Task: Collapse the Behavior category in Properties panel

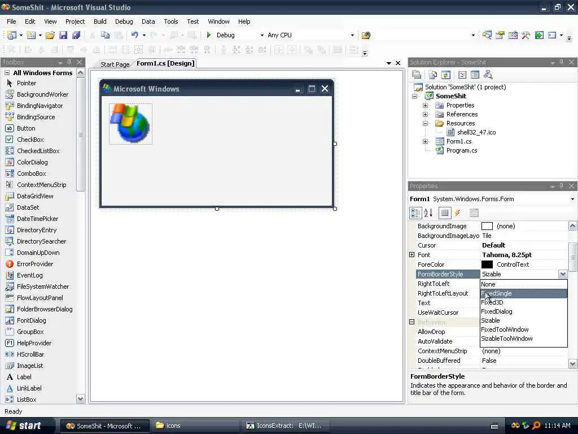Action: pos(411,322)
